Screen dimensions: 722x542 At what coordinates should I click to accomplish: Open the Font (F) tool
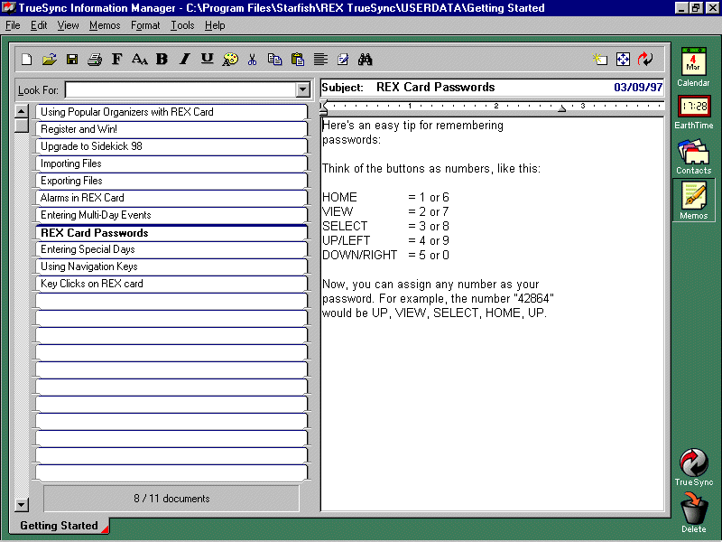(x=117, y=59)
